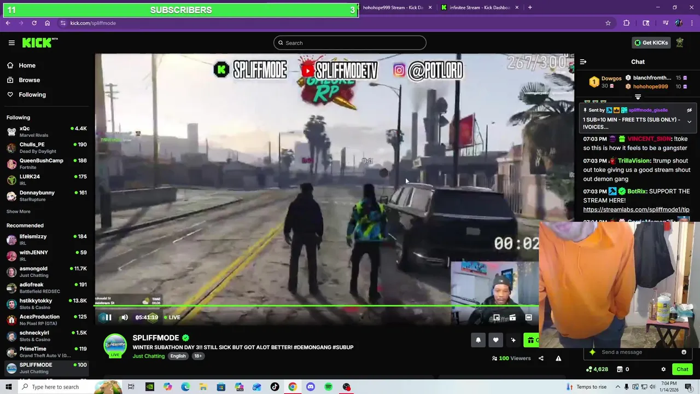Open the Chulls_PE channel
Screen dimensions: 700x394
click(46, 148)
